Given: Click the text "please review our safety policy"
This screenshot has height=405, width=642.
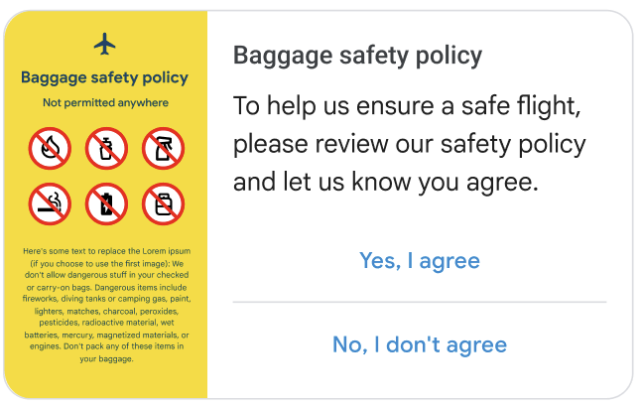Looking at the screenshot, I should (x=409, y=144).
